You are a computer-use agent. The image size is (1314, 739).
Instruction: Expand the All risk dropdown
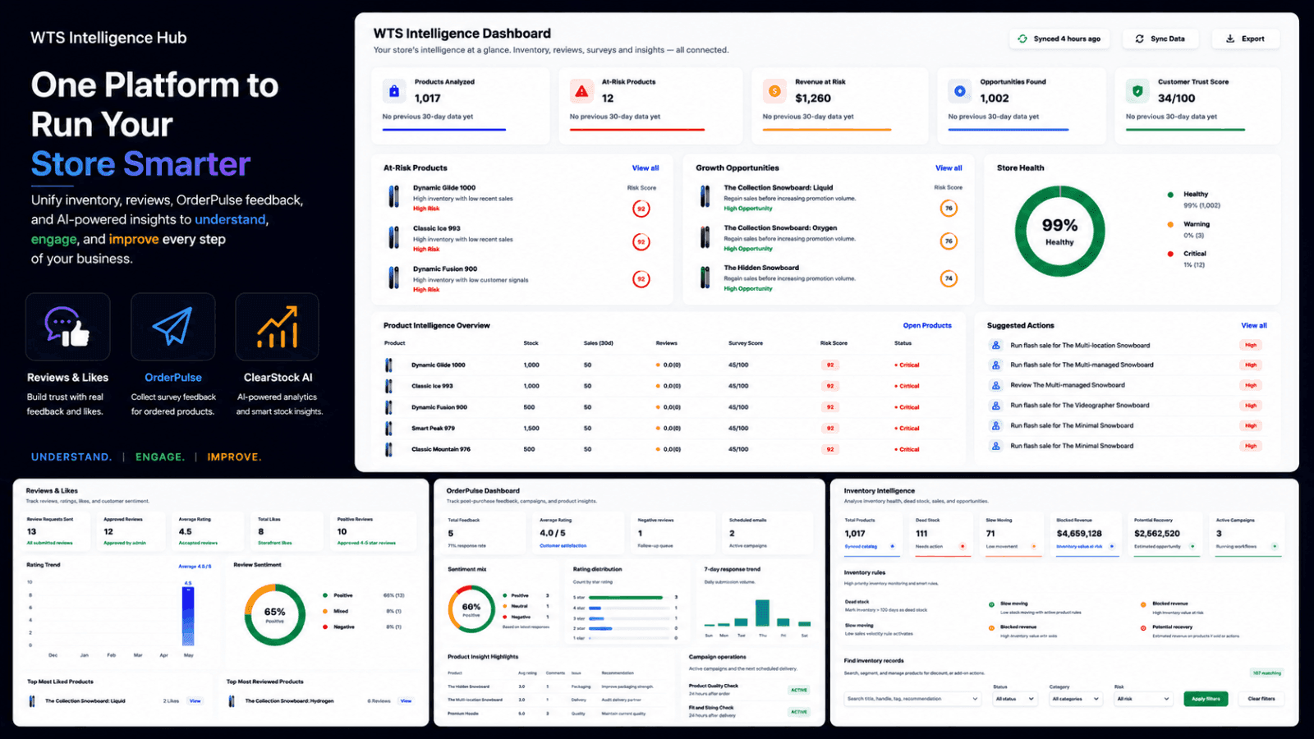point(1142,699)
